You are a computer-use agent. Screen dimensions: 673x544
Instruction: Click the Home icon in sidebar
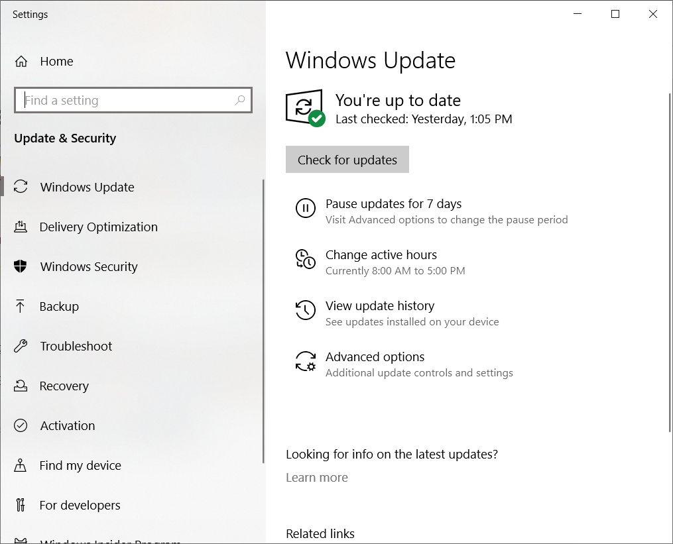21,62
